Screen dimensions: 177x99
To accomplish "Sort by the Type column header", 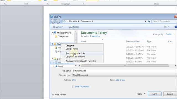I will (x=149, y=42).
